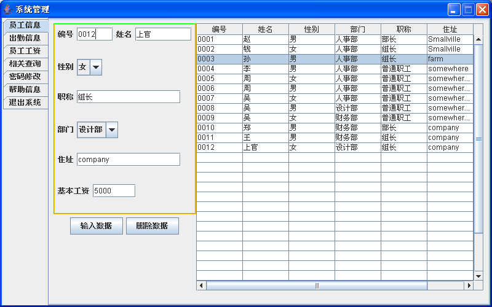The image size is (492, 307).
Task: Click the 性别 column header
Action: 312,29
